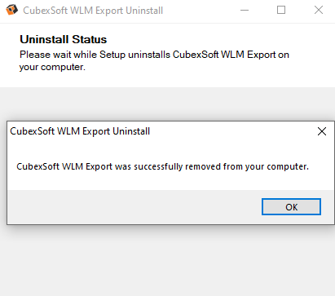Click the gray dialog footer beside OK
This screenshot has height=296, width=335.
134,207
